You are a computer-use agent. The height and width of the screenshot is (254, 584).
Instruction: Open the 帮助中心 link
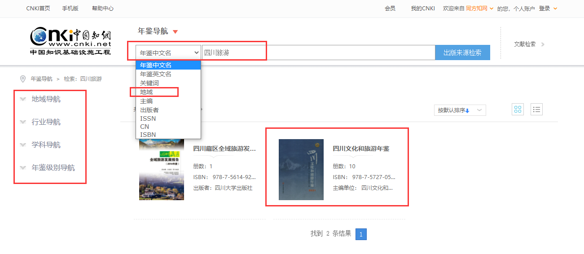[x=102, y=9]
